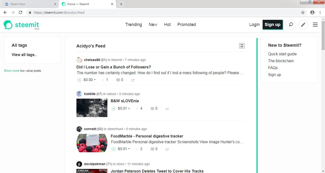325x173 pixels.
Task: Click the pencil compose post icon
Action: tap(303, 25)
